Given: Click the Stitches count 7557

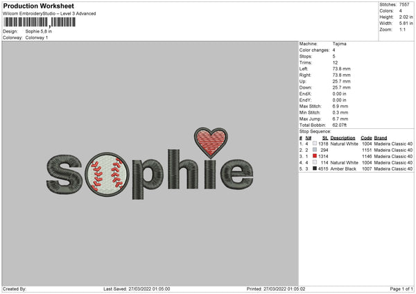Looking at the screenshot, I should 404,5.
